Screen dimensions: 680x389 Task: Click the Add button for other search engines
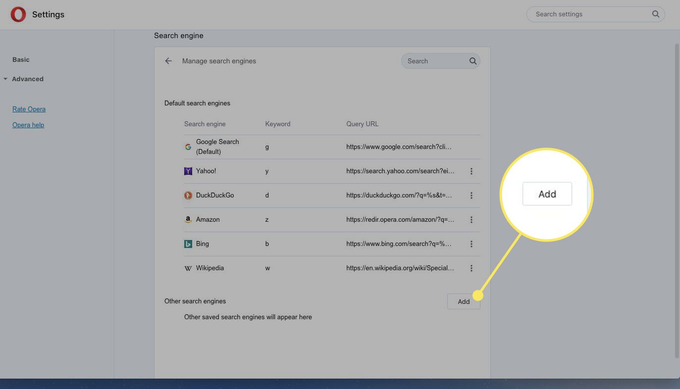coord(464,301)
